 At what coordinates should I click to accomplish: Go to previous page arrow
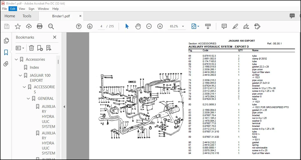pyautogui.click(x=79, y=26)
